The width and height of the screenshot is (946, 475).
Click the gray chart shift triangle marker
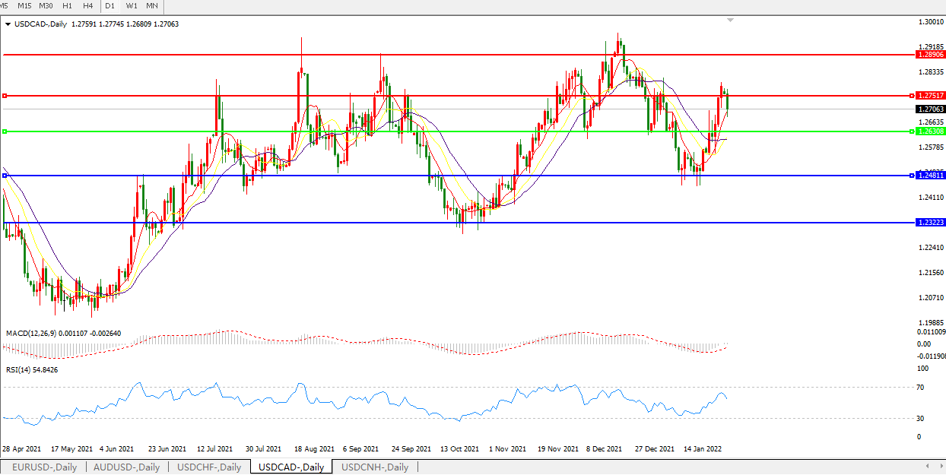tap(731, 20)
